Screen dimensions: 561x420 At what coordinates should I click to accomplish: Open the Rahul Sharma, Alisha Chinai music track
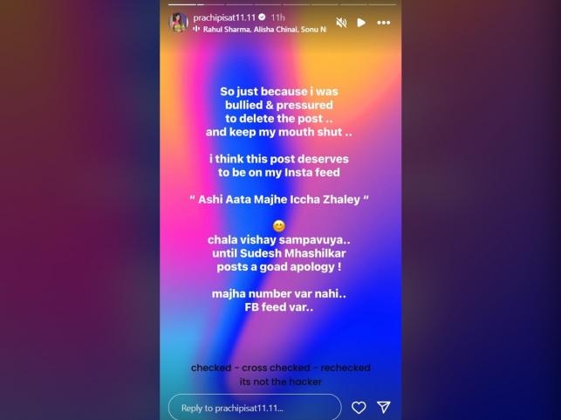264,30
